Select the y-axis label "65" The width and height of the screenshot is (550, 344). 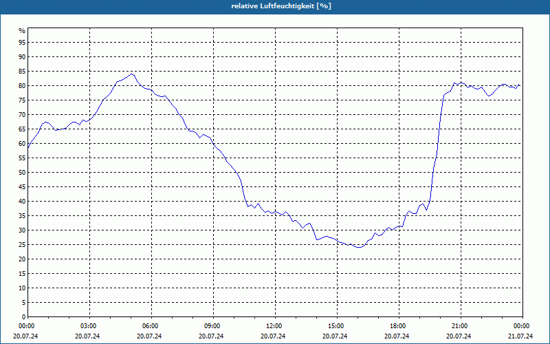click(22, 129)
